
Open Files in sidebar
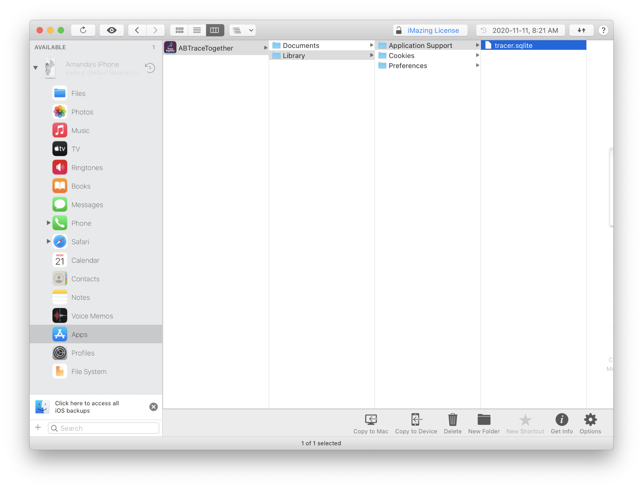pyautogui.click(x=96, y=93)
